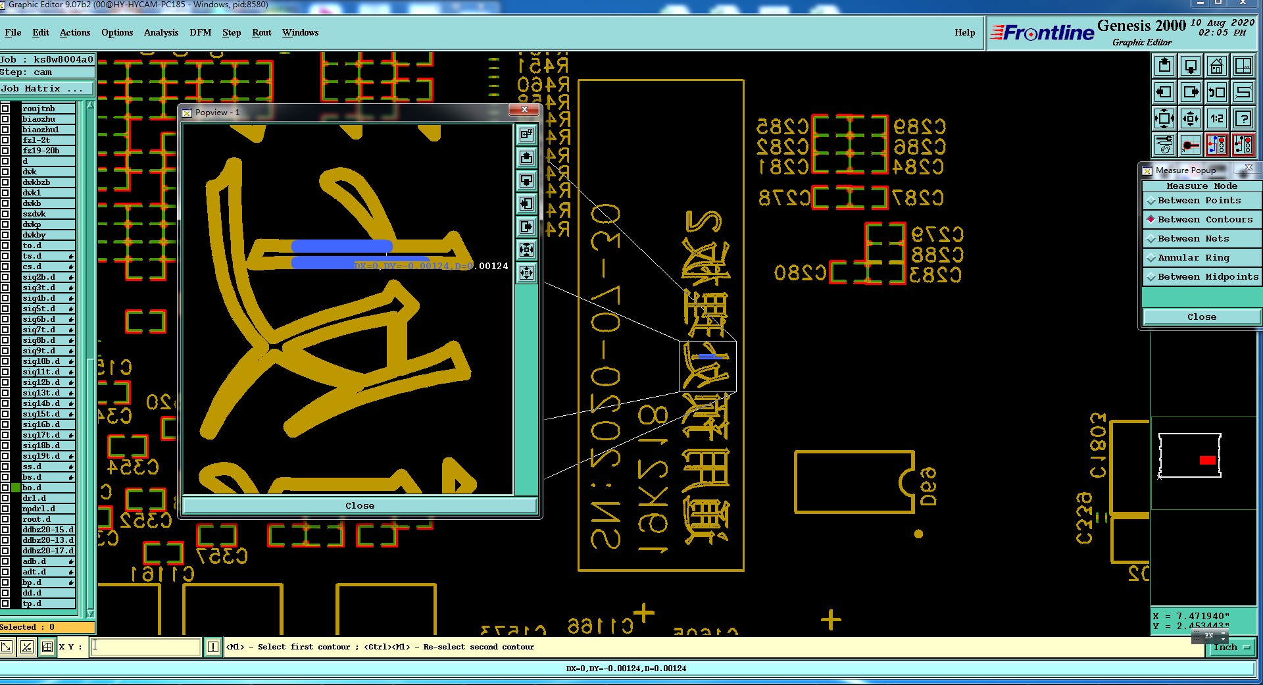Click the question mark view icon
Image resolution: width=1263 pixels, height=685 pixels.
1243,118
